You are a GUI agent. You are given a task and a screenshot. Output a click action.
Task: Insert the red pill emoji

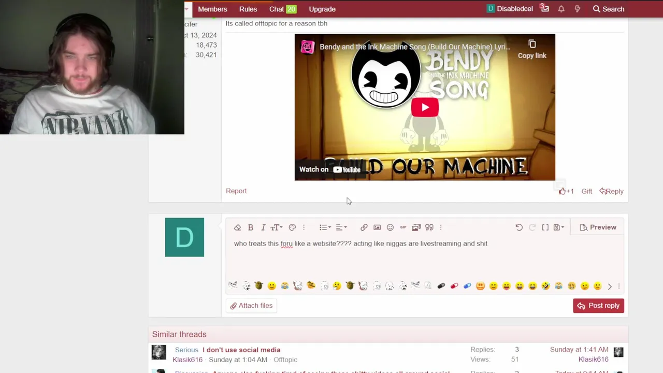(454, 286)
